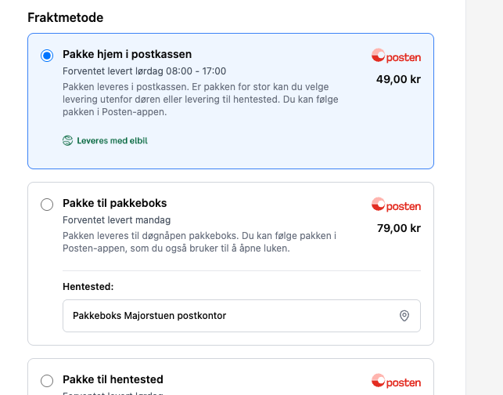Click the Hentested label

click(88, 287)
